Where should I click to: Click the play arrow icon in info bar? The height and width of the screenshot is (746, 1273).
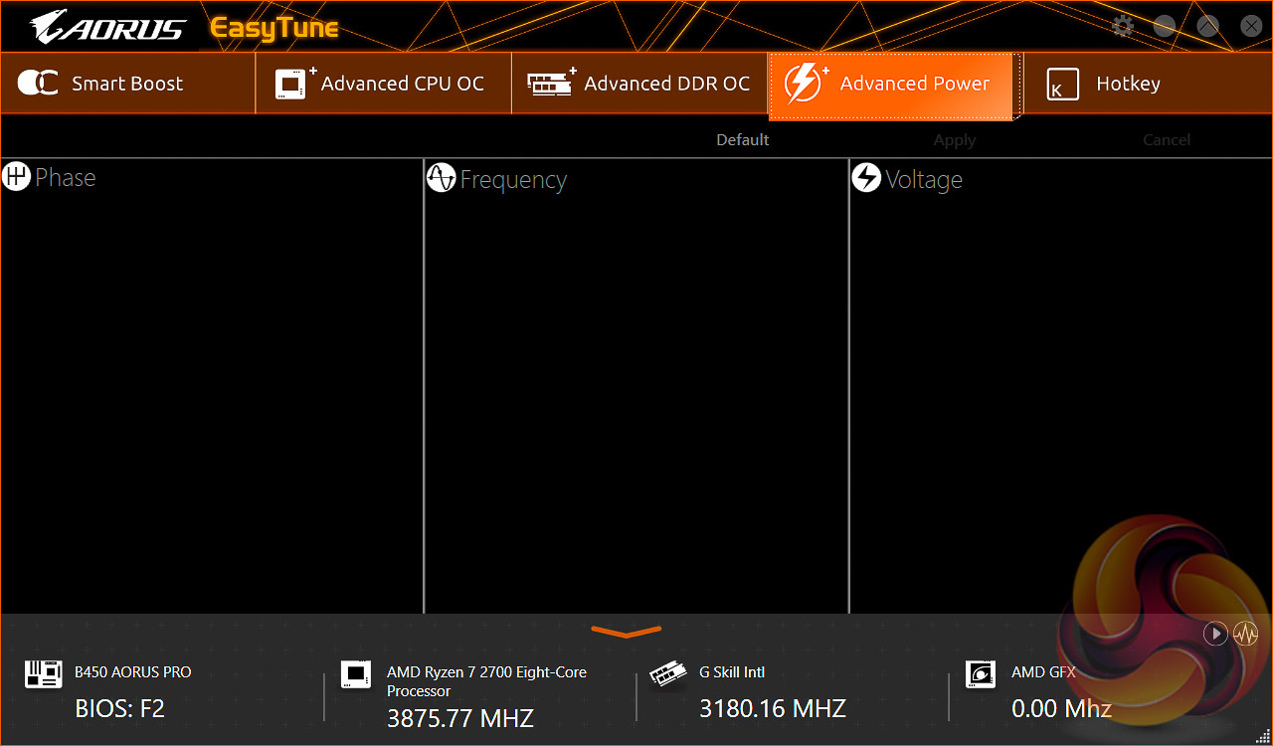1215,634
